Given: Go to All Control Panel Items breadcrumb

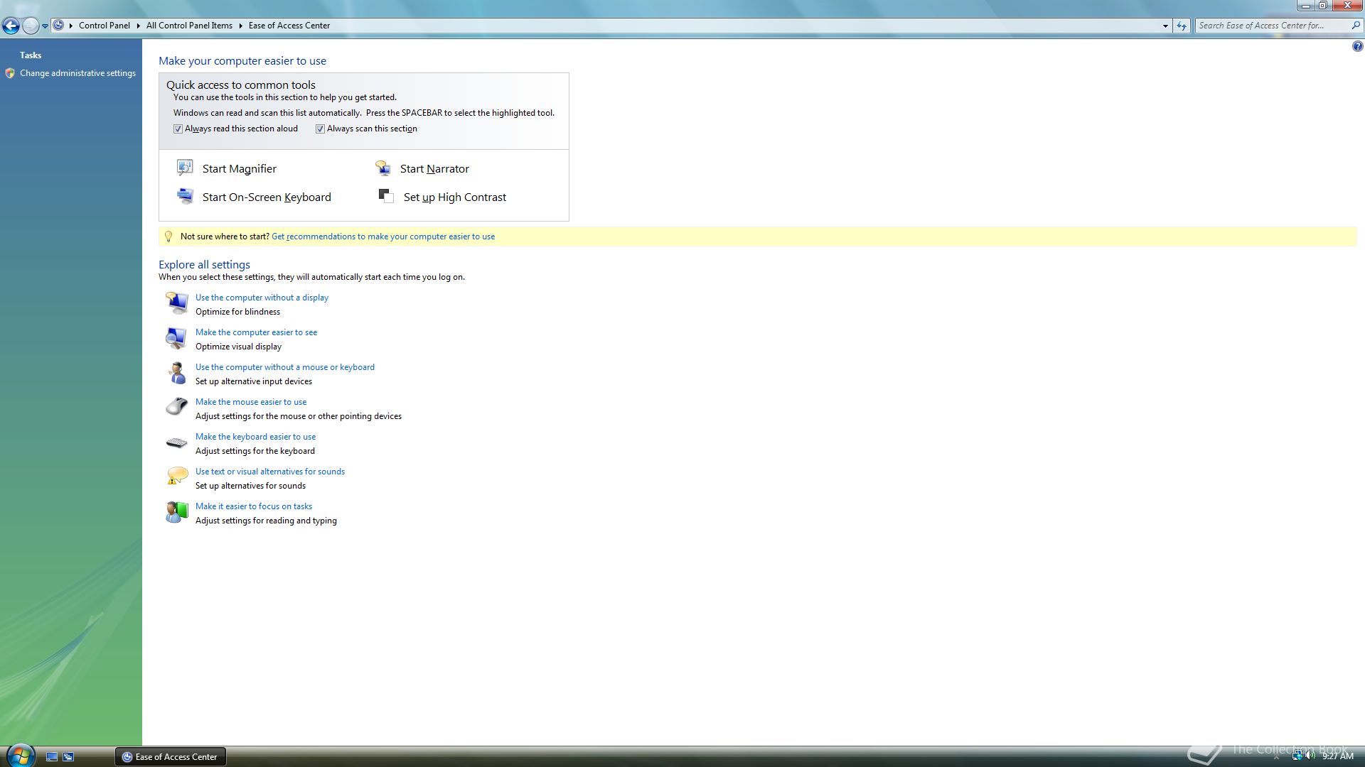Looking at the screenshot, I should (189, 26).
